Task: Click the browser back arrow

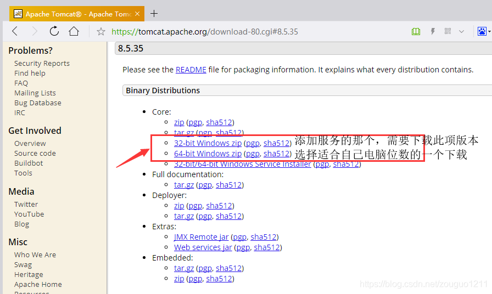Action: click(x=14, y=31)
